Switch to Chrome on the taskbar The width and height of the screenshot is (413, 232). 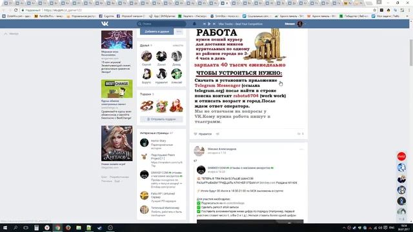57,227
